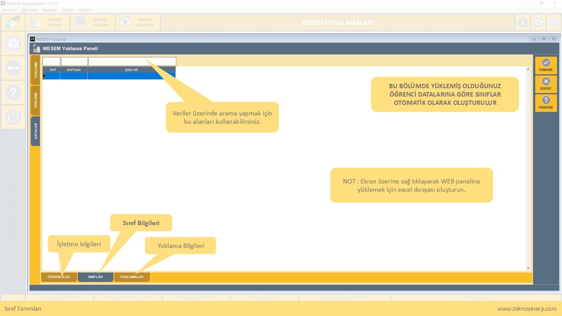Open the WWW globe icon

click(x=553, y=22)
